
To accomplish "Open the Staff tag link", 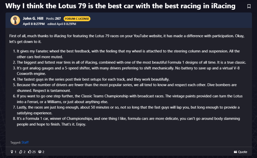I will (25, 142).
